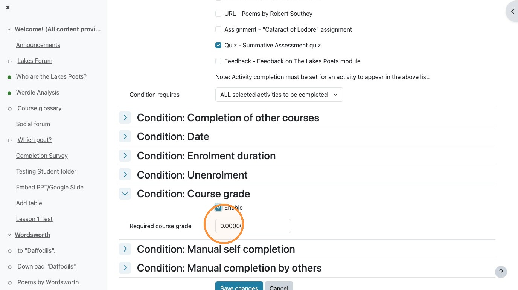The image size is (518, 290).
Task: Open the Condition requires dropdown
Action: click(279, 95)
